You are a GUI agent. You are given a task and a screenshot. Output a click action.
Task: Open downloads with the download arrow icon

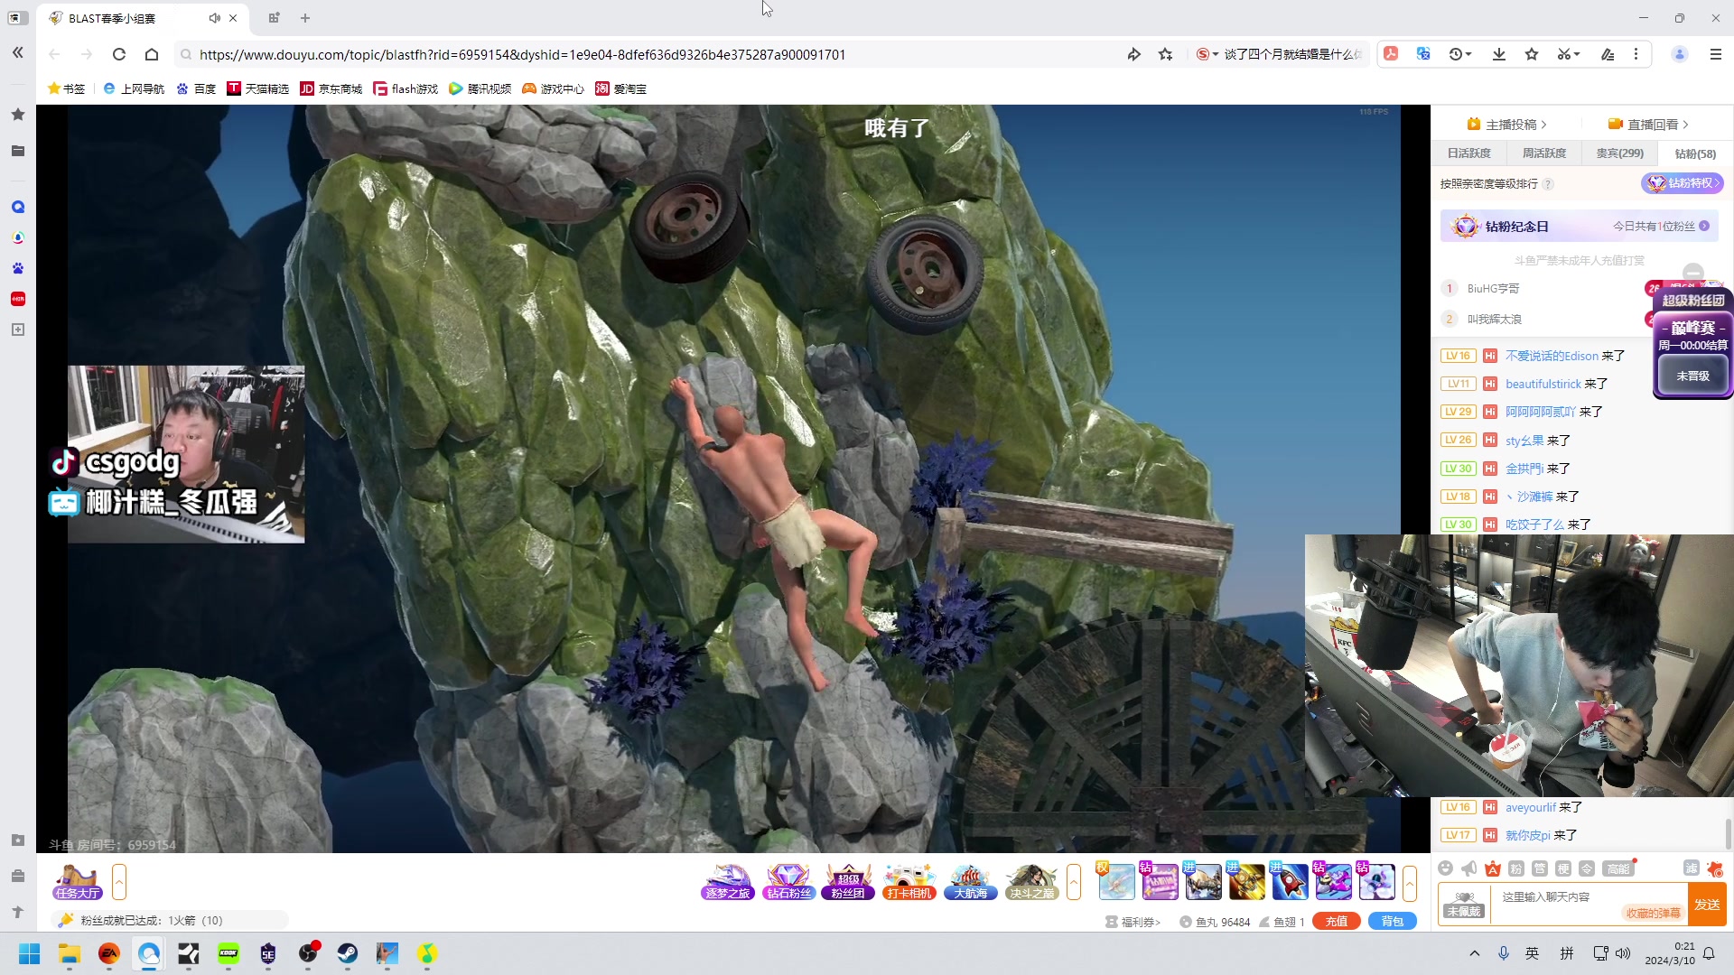click(1499, 54)
